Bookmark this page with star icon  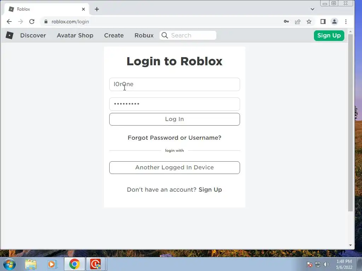(309, 22)
